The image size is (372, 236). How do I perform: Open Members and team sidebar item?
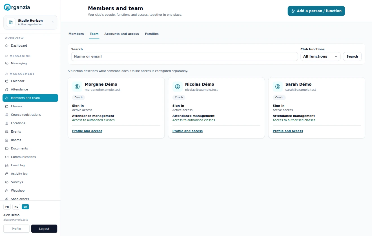[30, 98]
